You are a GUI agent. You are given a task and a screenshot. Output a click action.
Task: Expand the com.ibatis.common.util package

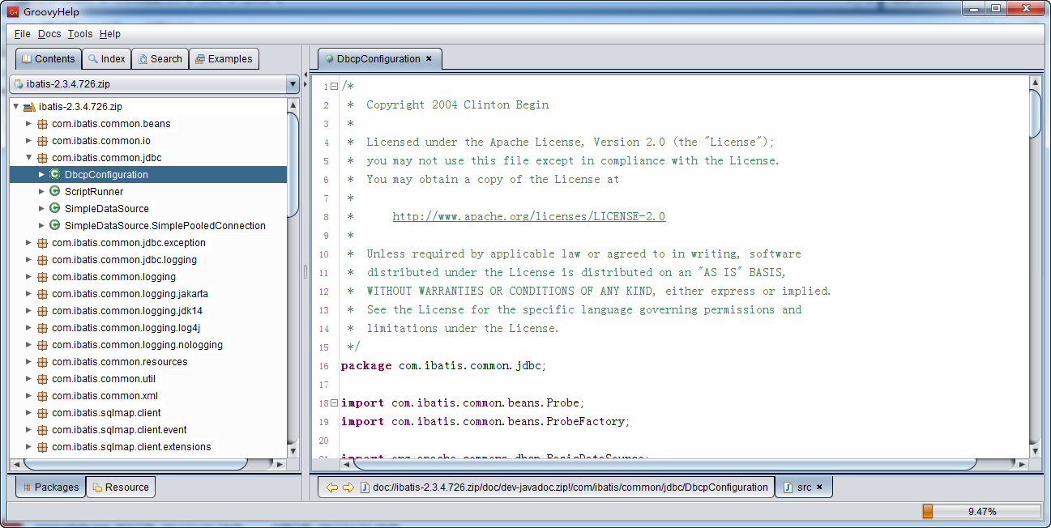28,379
